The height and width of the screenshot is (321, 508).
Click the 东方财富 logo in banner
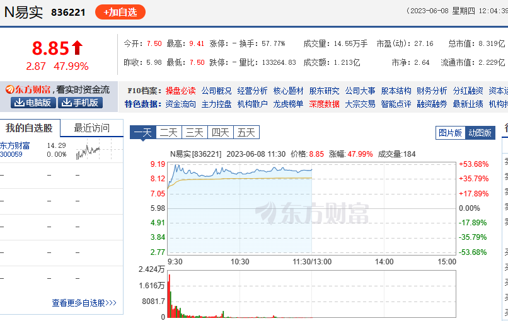coord(28,90)
